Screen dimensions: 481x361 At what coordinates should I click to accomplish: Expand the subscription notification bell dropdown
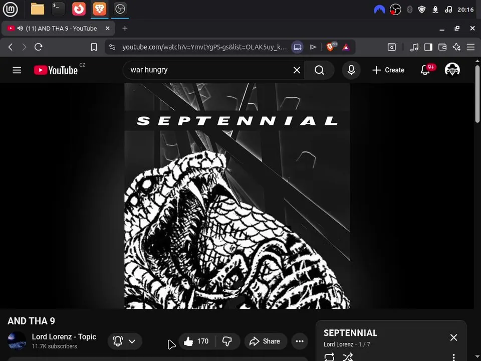click(x=125, y=341)
